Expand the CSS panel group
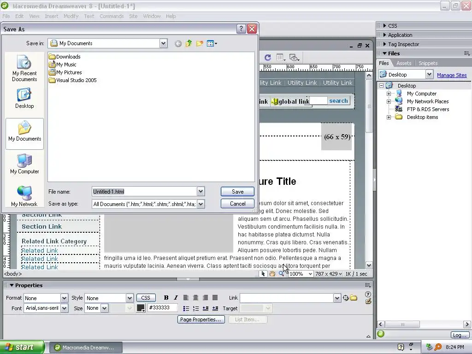472x354 pixels. pyautogui.click(x=385, y=26)
